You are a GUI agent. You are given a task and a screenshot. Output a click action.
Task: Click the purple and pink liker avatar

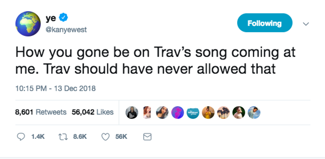pos(177,113)
